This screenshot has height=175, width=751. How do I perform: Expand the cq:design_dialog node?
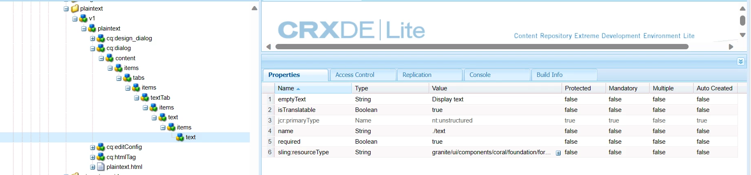point(92,39)
